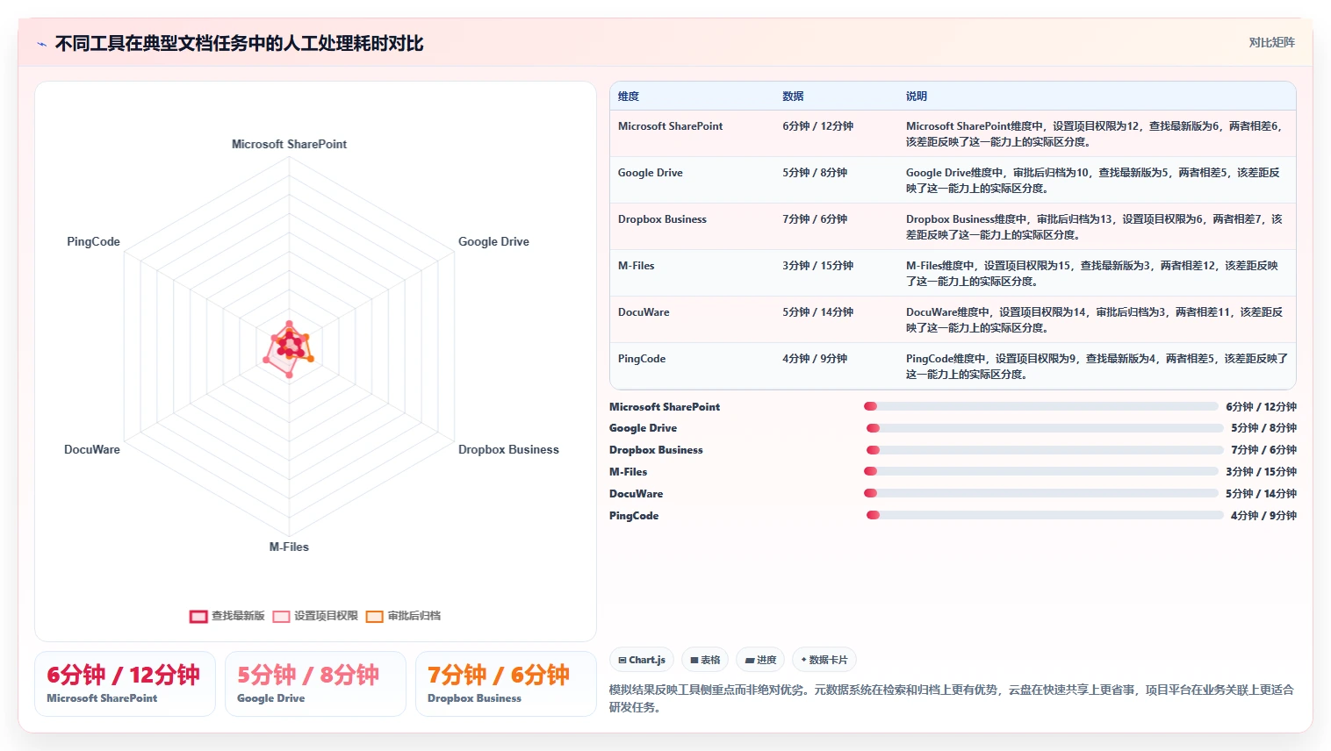Viewport: 1331px width, 751px height.
Task: Open the 7分钟 / 6分钟 Dropbox Business card
Action: click(506, 683)
